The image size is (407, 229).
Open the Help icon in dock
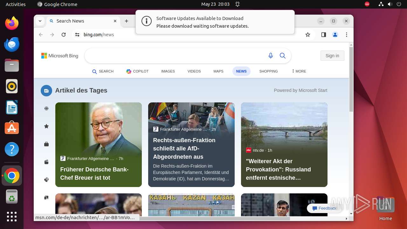(12, 149)
